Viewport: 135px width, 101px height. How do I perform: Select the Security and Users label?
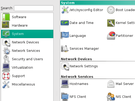click(x=27, y=59)
